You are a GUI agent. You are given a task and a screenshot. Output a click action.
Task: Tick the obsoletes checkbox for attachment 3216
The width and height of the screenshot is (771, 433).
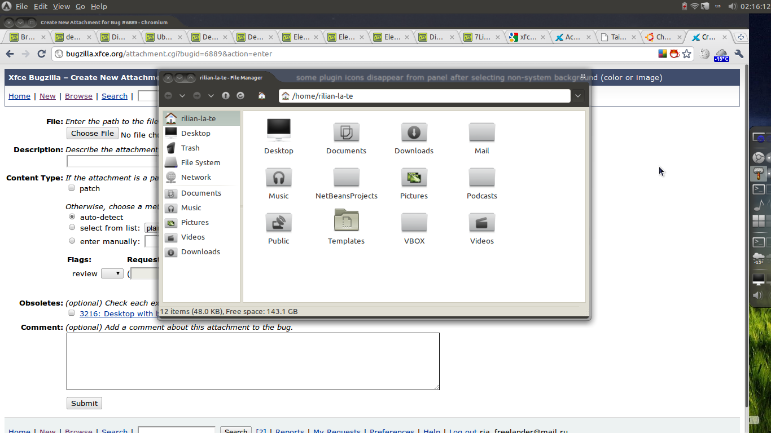pyautogui.click(x=72, y=313)
